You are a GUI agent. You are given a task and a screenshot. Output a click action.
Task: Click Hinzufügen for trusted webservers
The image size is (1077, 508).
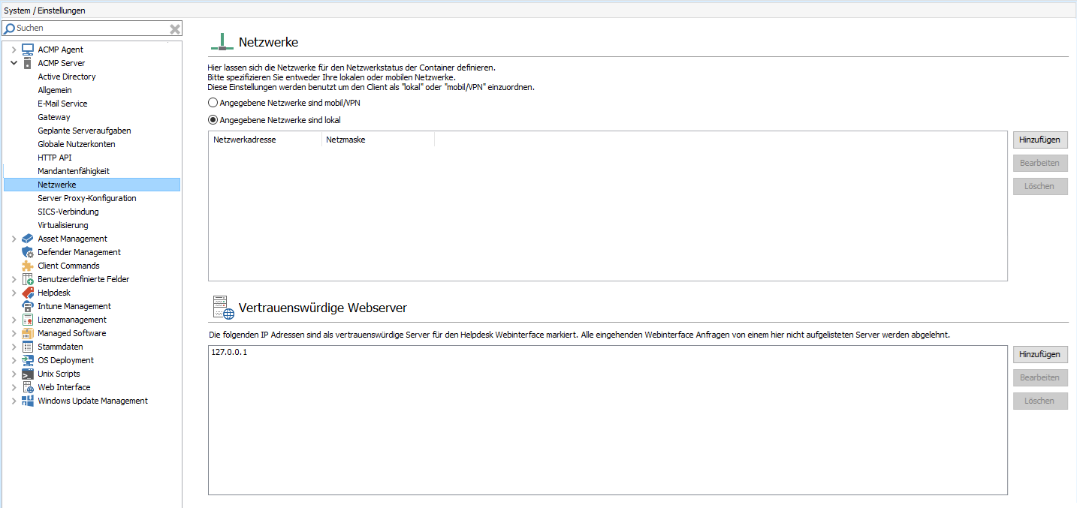point(1039,354)
